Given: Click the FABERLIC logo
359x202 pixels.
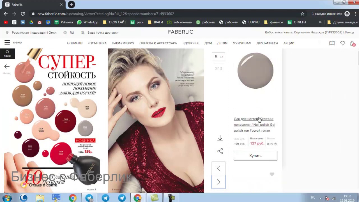Looking at the screenshot, I should tap(181, 32).
